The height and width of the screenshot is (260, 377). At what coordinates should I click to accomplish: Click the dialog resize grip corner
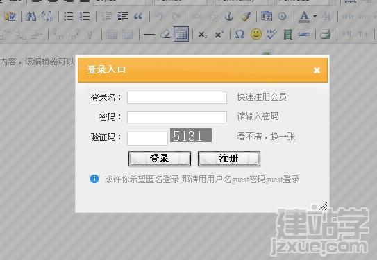click(324, 207)
